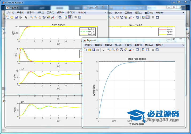This screenshot has width=191, height=134.
Task: Open file icon in Figure 4 toolbar
Action: pos(89,50)
